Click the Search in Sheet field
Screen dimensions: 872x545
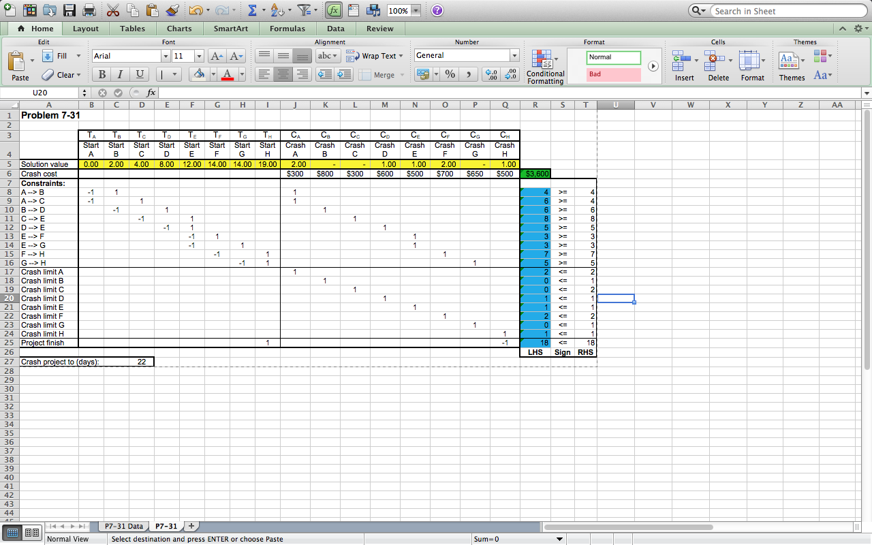[x=783, y=11]
